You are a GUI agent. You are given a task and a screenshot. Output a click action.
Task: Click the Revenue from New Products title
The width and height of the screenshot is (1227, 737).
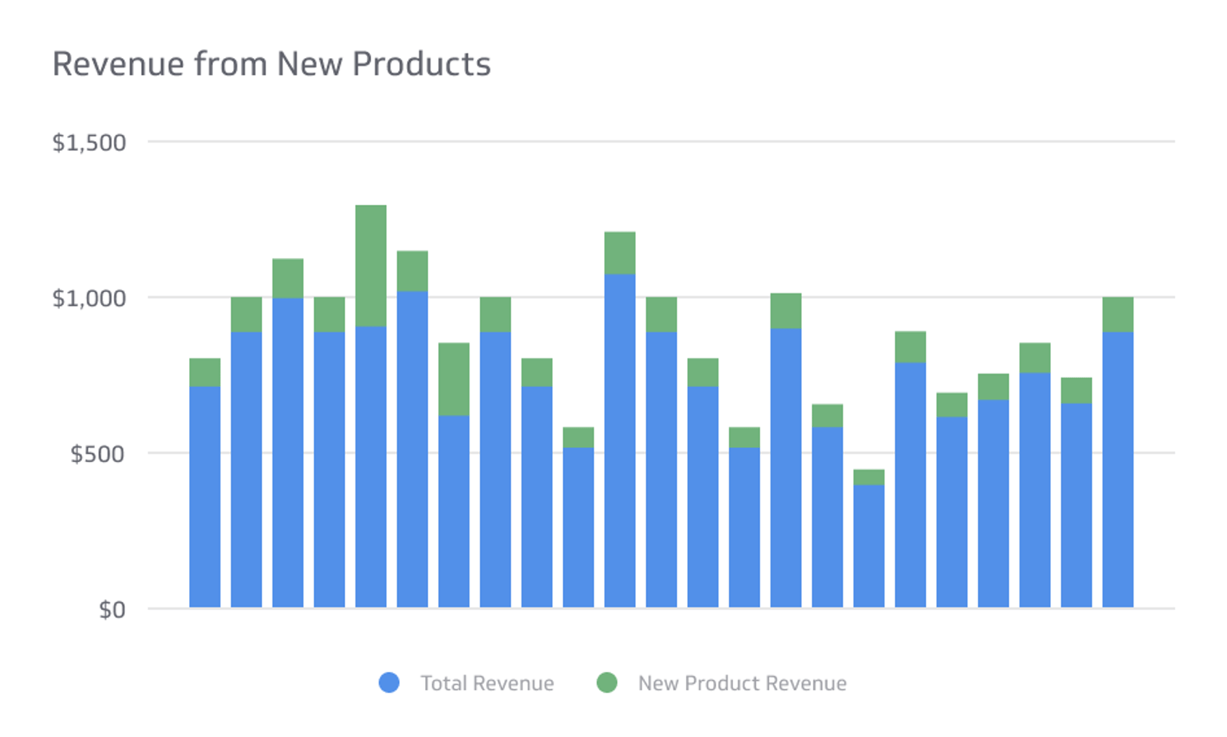coord(272,63)
